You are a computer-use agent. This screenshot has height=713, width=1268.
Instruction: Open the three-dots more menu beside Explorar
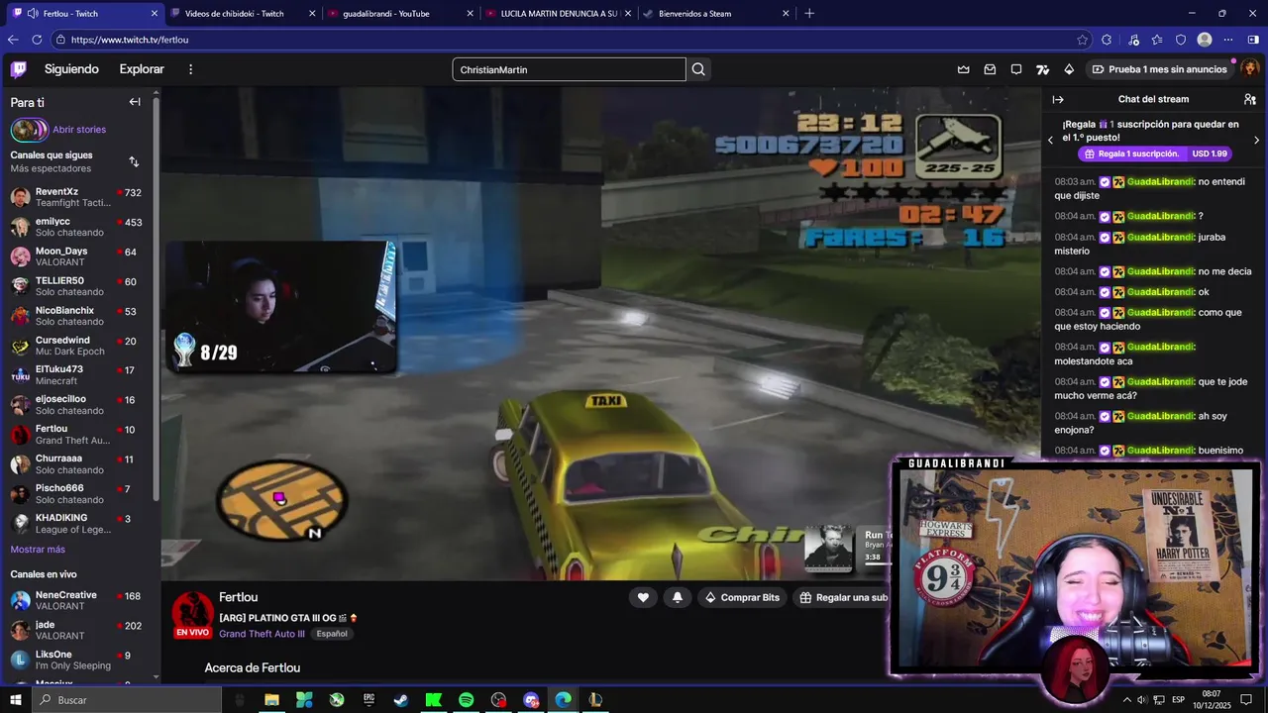191,69
